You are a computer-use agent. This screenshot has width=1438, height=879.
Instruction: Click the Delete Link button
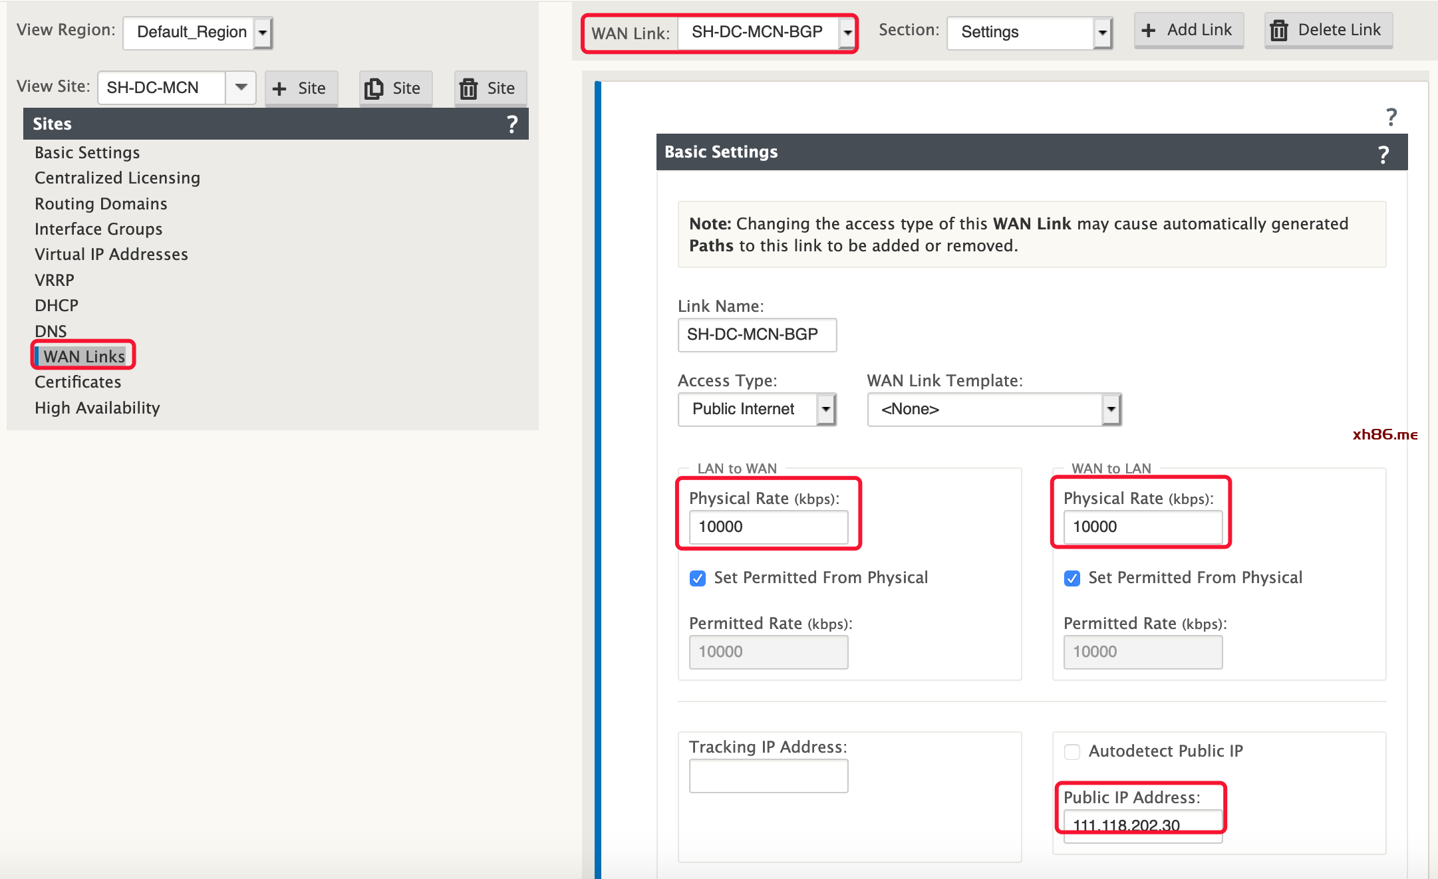(x=1328, y=31)
